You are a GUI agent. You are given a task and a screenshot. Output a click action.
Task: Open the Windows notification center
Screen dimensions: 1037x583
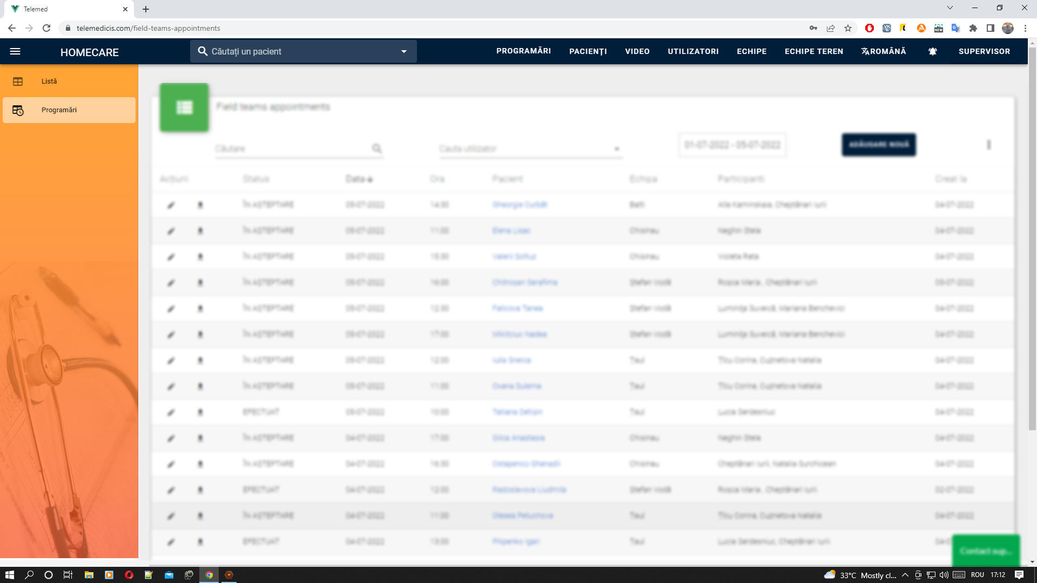pyautogui.click(x=1019, y=575)
